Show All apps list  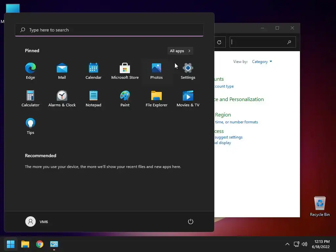click(x=180, y=51)
